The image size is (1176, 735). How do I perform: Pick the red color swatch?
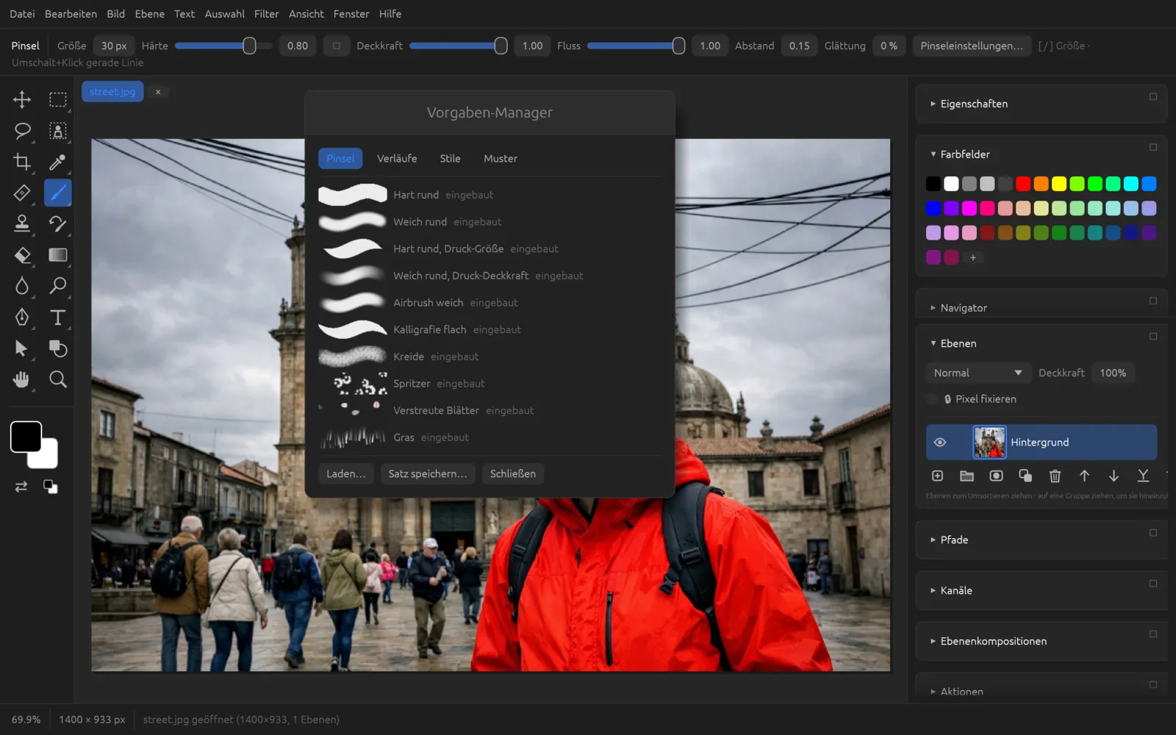point(1023,184)
